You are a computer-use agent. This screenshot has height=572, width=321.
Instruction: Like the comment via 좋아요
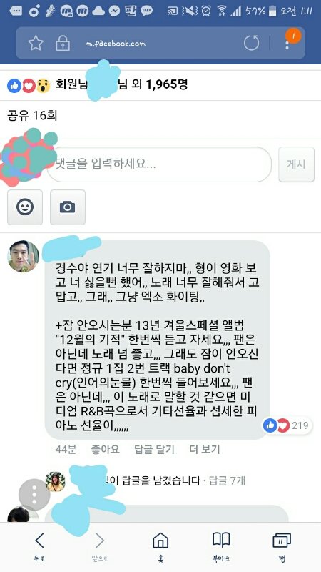105,450
